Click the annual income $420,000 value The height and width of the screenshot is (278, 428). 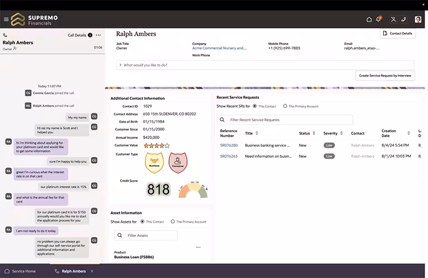pyautogui.click(x=151, y=137)
